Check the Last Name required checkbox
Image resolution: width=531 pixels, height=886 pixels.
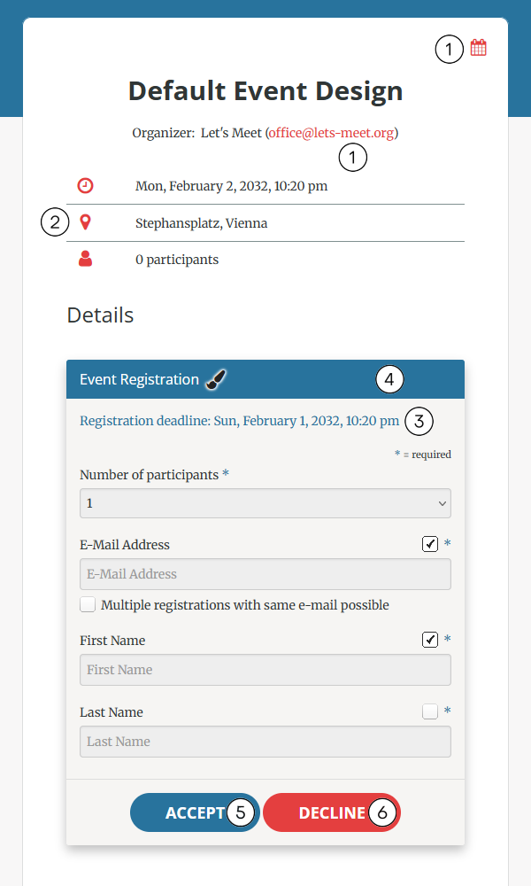tap(430, 711)
